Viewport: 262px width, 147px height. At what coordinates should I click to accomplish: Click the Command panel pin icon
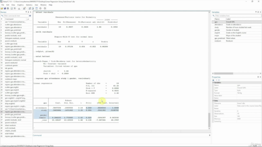coord(210,135)
